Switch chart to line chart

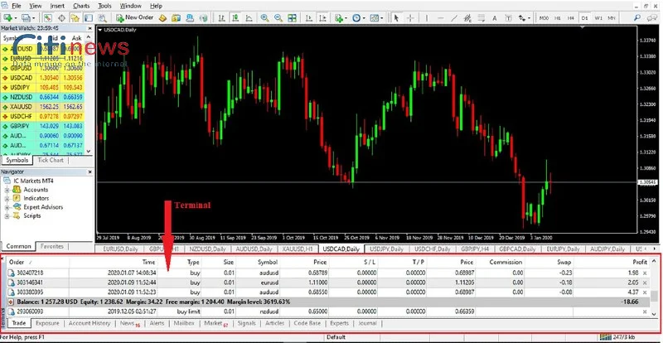249,17
